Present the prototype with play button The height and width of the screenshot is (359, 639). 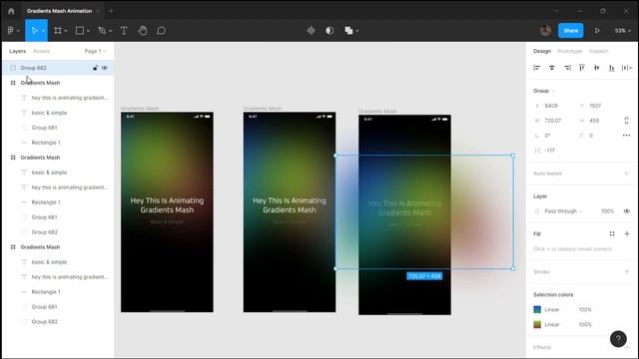pos(597,31)
